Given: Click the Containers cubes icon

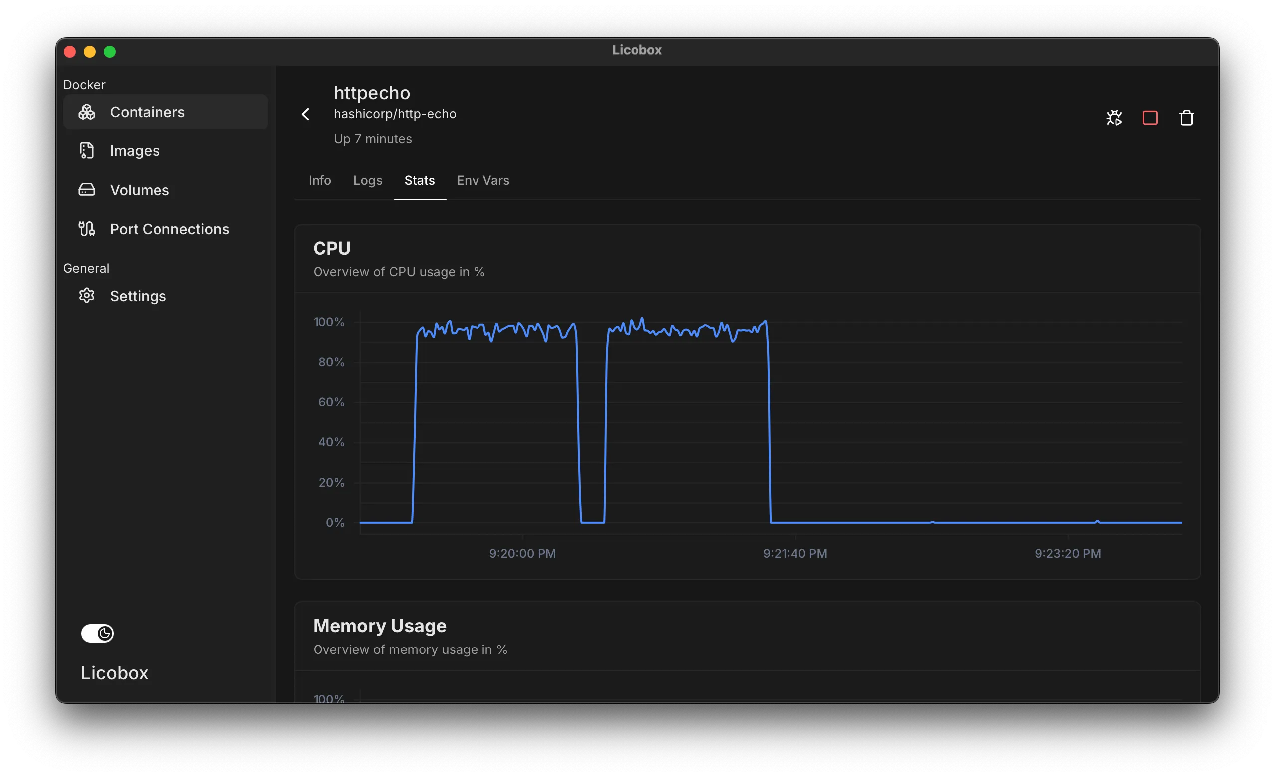Looking at the screenshot, I should pyautogui.click(x=86, y=112).
